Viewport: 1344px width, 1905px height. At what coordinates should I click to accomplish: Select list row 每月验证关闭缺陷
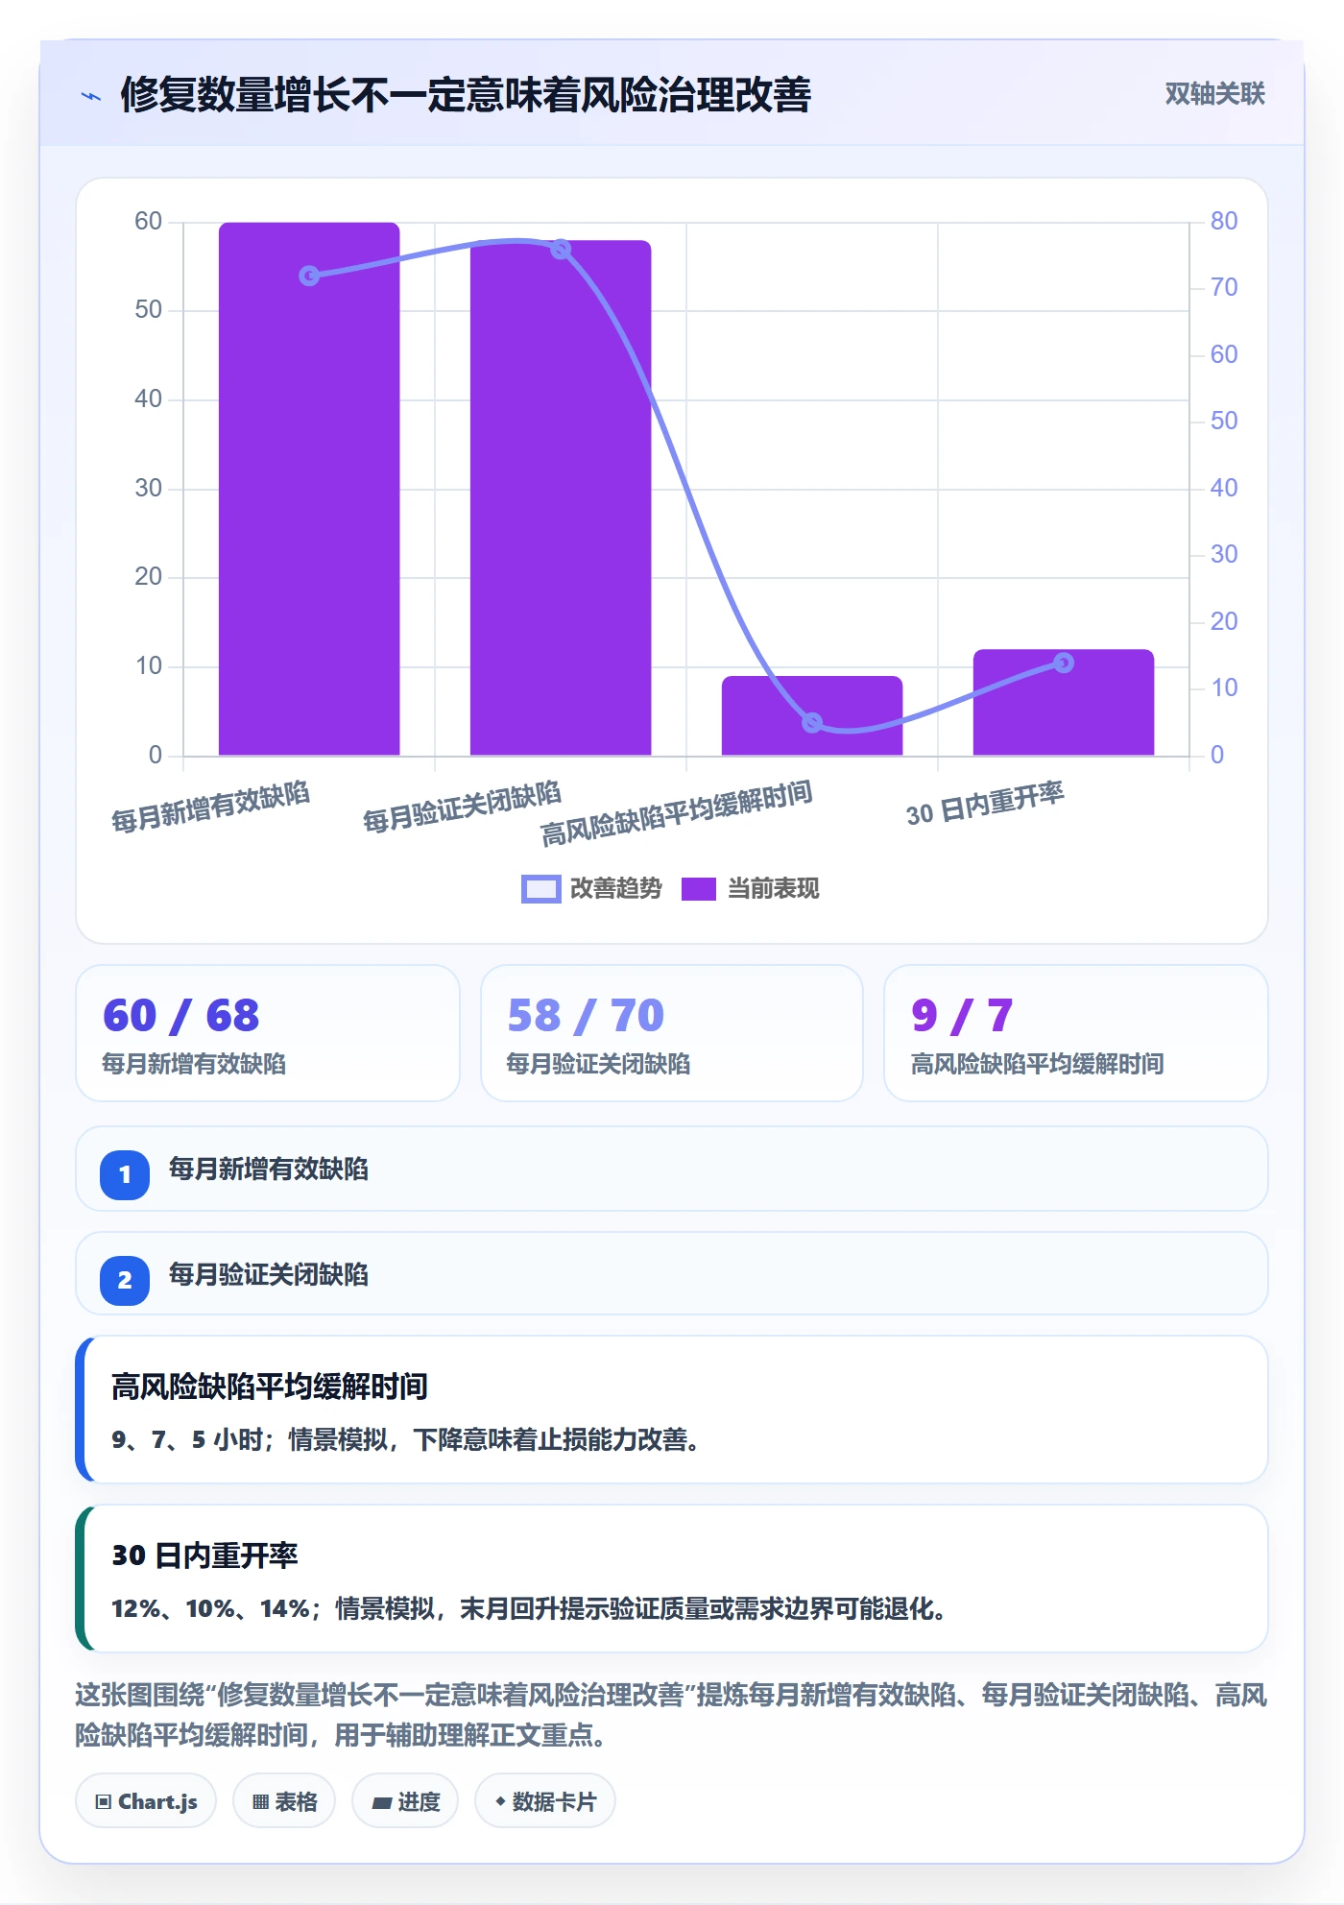[x=672, y=1274]
